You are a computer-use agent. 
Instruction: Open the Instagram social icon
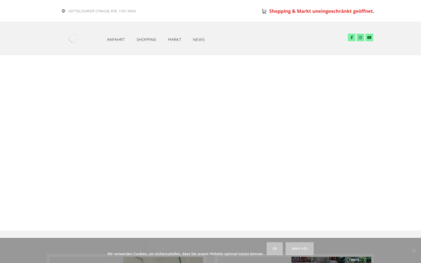point(361,38)
